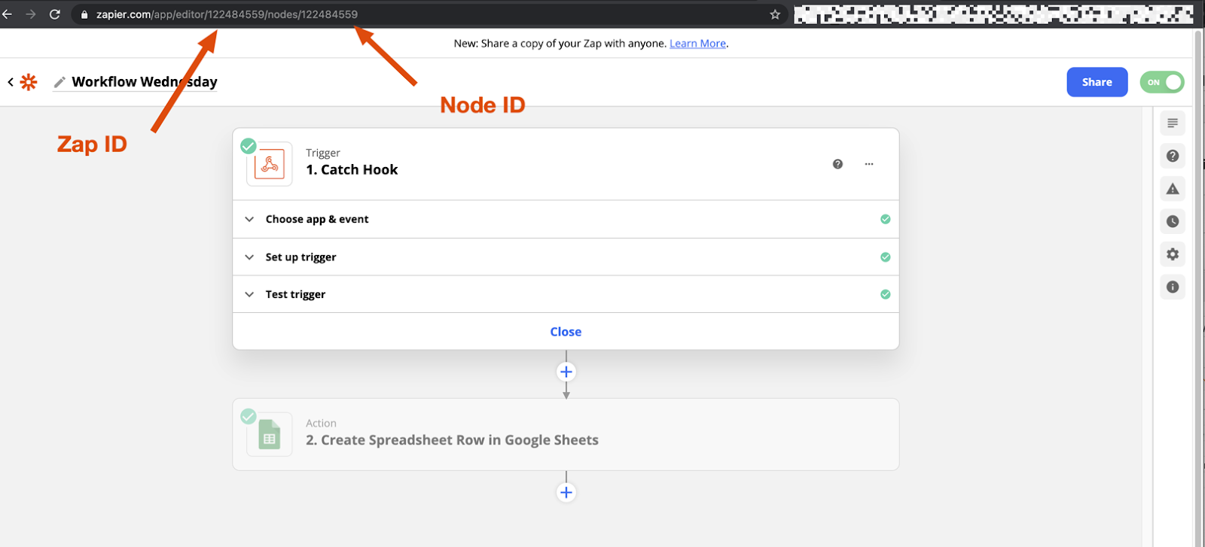Click pencil icon to rename Zap
The height and width of the screenshot is (547, 1205).
click(x=59, y=82)
